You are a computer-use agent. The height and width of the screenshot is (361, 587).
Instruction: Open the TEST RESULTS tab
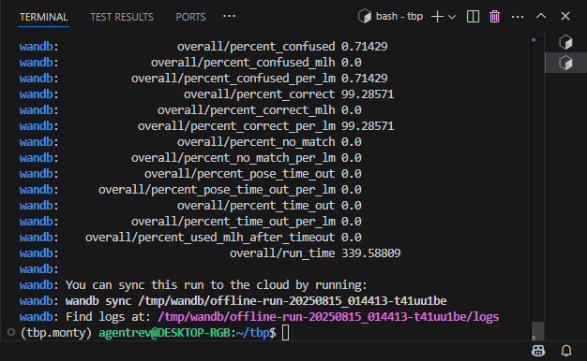[x=122, y=17]
